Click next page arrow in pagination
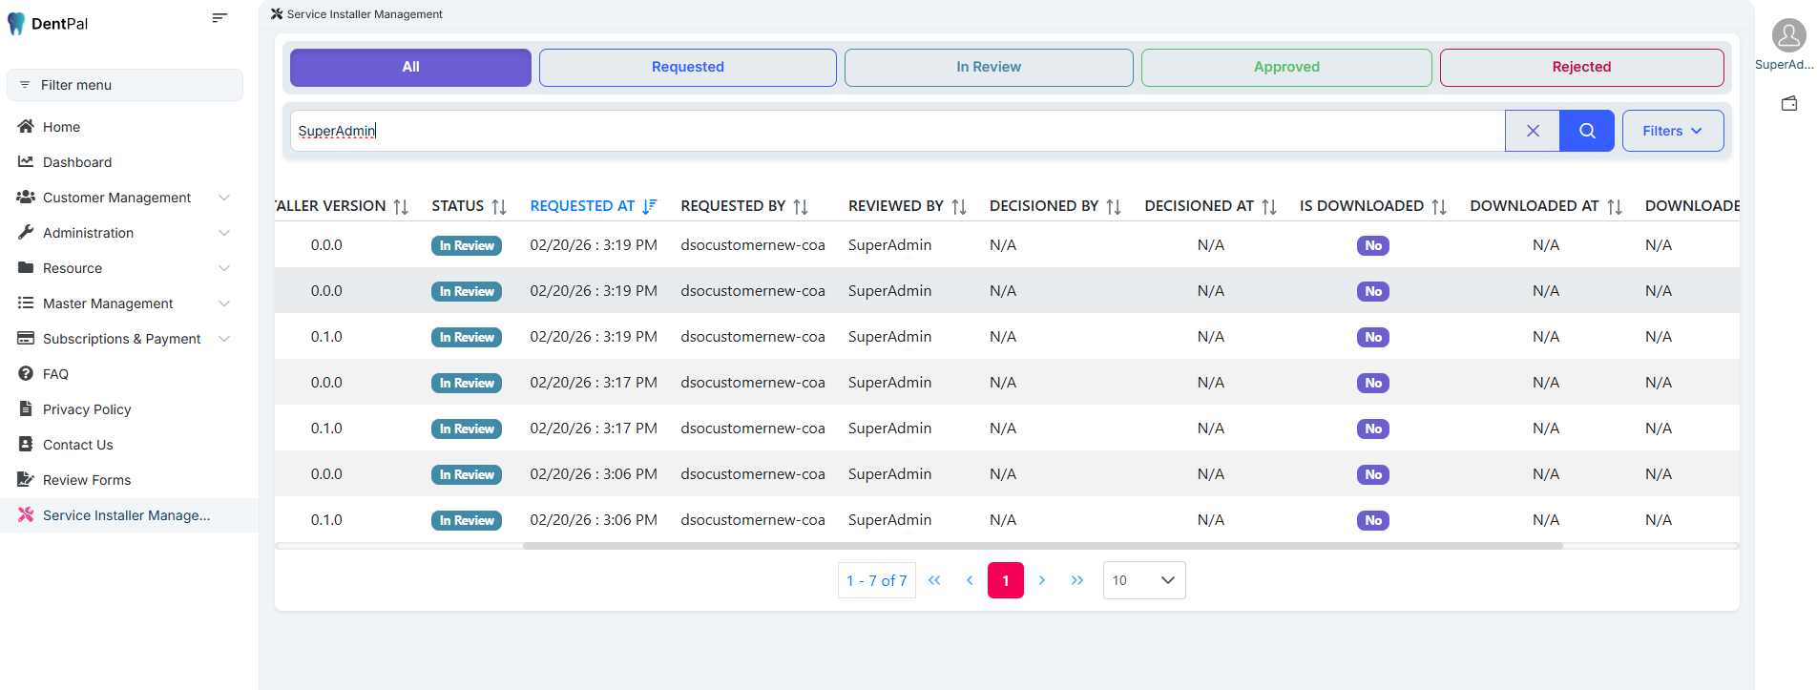The height and width of the screenshot is (690, 1817). pyautogui.click(x=1042, y=580)
